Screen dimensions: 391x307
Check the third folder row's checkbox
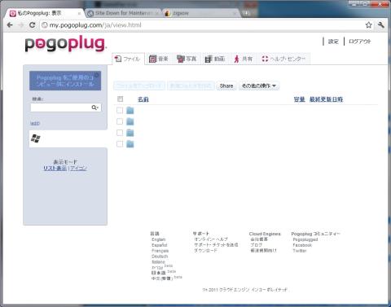(x=120, y=133)
